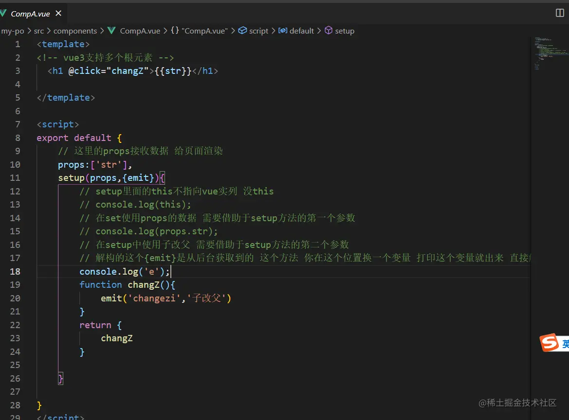Screen dimensions: 569x420
Task: Open 'src' breadcrumb segment
Action: (x=39, y=31)
